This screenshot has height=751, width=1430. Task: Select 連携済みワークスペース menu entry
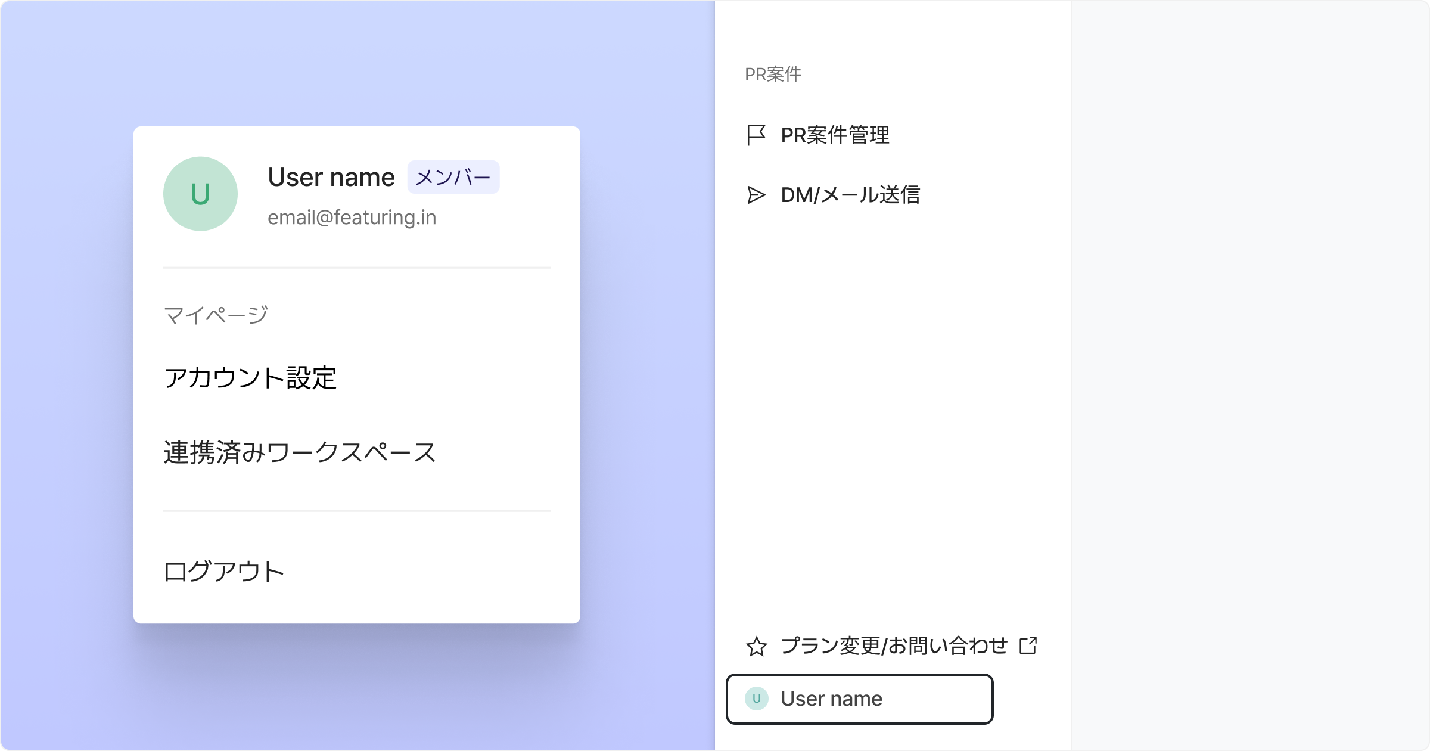click(300, 452)
